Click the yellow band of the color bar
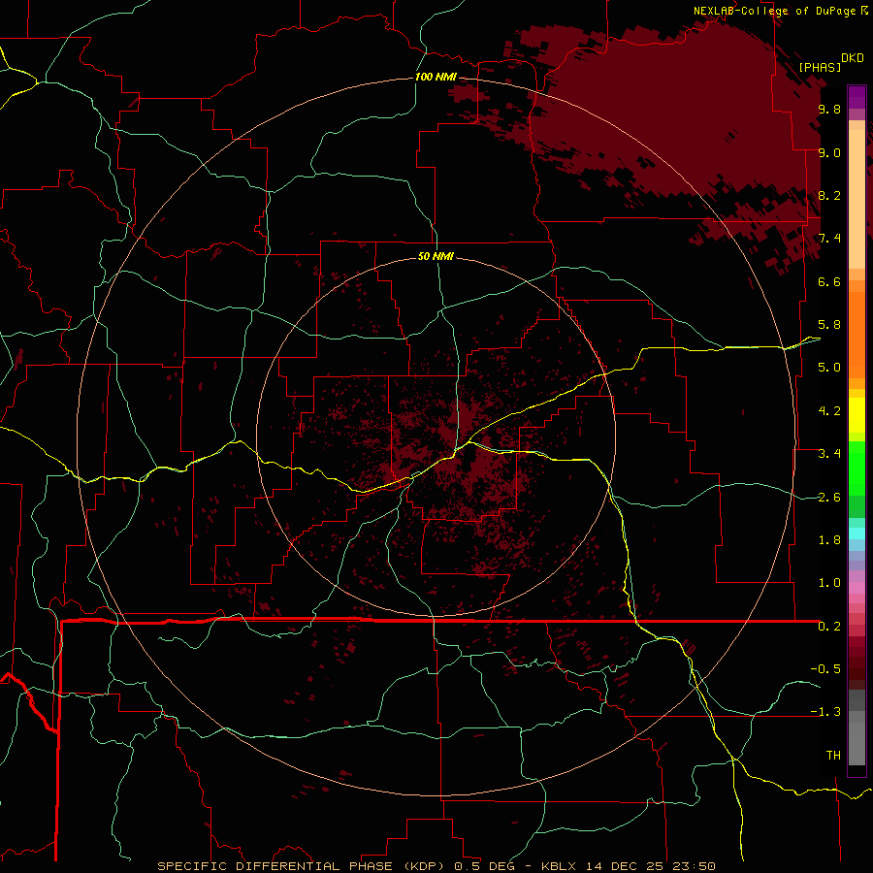Screen dimensions: 873x873 click(857, 415)
